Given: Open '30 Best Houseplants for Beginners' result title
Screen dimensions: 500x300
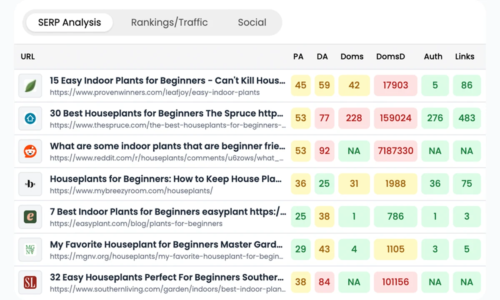Looking at the screenshot, I should pyautogui.click(x=167, y=113).
